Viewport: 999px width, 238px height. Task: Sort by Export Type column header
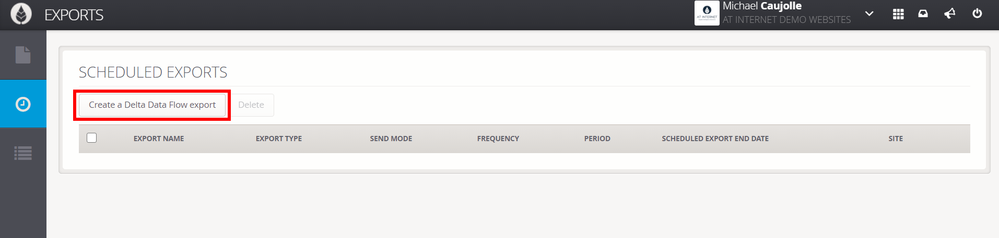[279, 139]
